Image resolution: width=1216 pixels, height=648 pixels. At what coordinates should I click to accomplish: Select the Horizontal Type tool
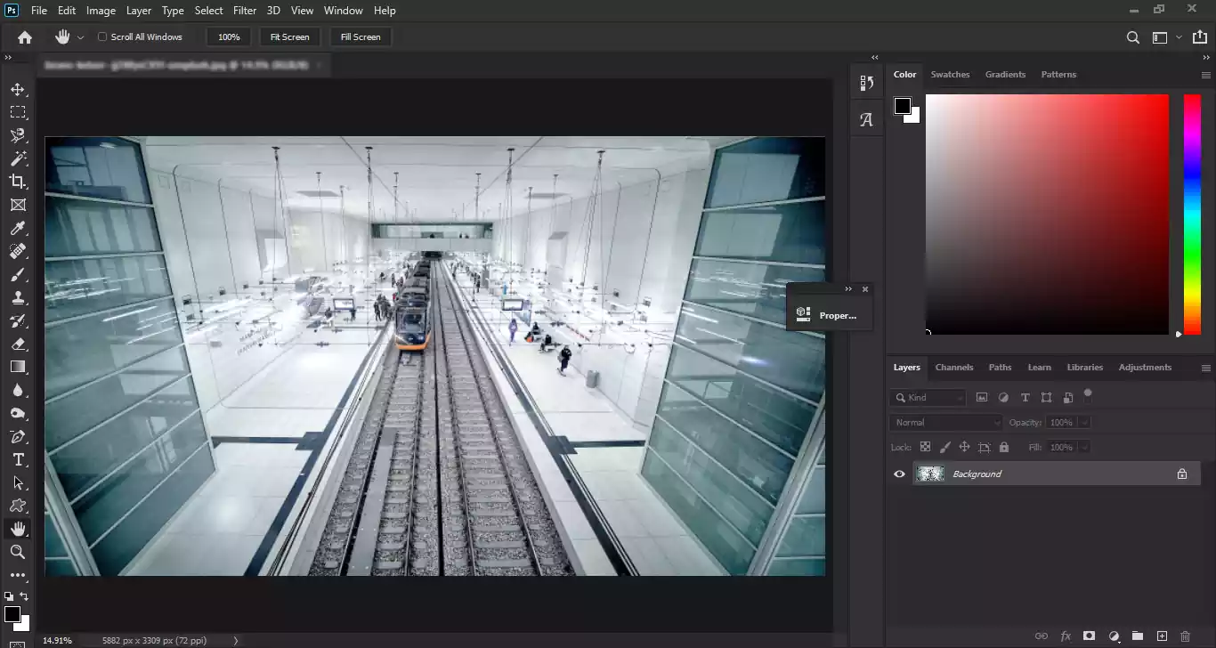point(18,459)
